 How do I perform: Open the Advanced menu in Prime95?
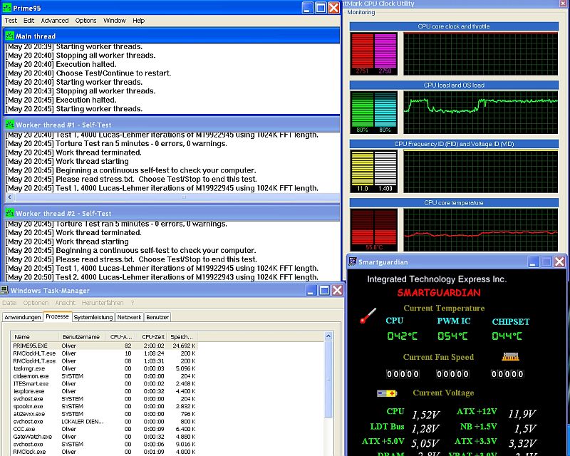(55, 21)
